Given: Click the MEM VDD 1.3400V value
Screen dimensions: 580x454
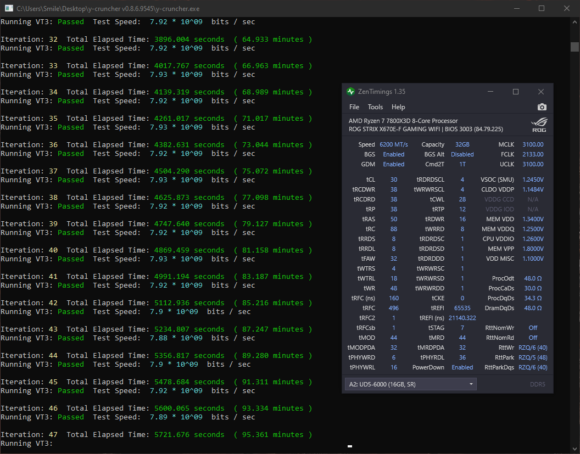Looking at the screenshot, I should (533, 219).
